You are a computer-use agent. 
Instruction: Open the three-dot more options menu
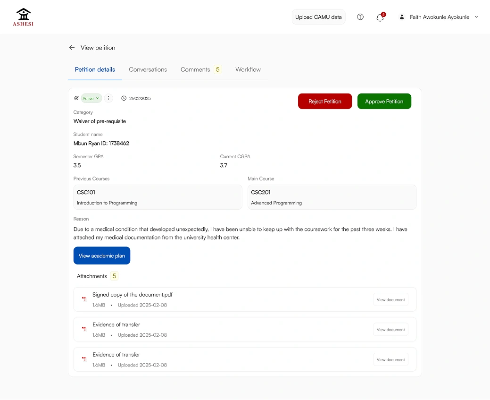click(108, 98)
